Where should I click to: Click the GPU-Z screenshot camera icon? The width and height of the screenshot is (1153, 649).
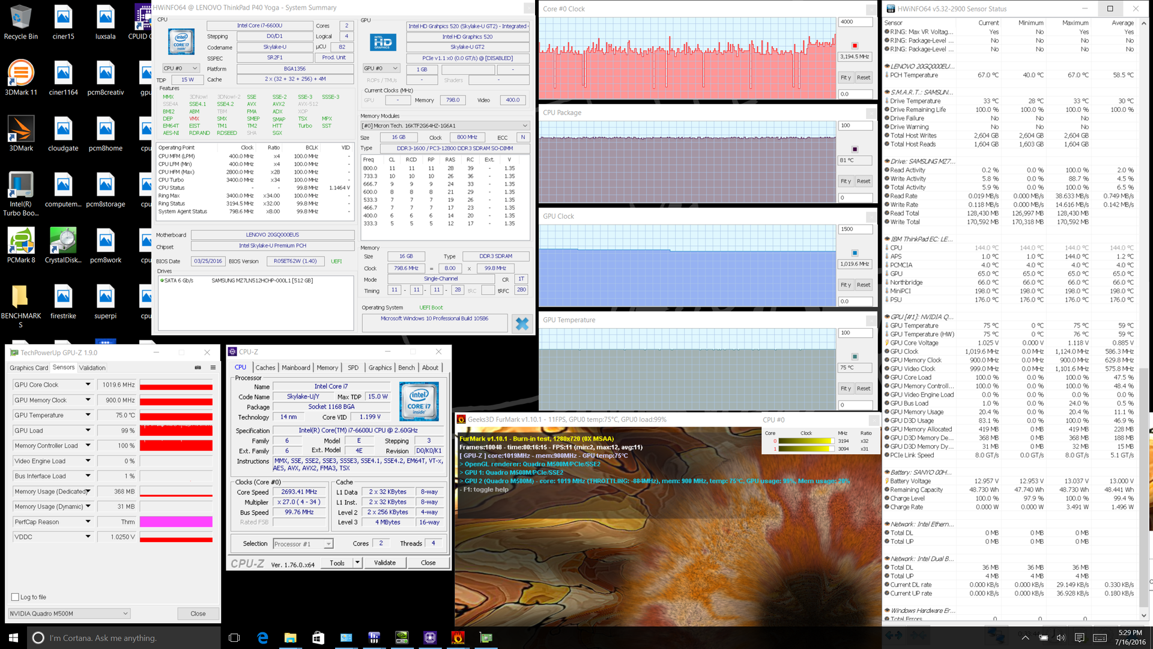(198, 367)
